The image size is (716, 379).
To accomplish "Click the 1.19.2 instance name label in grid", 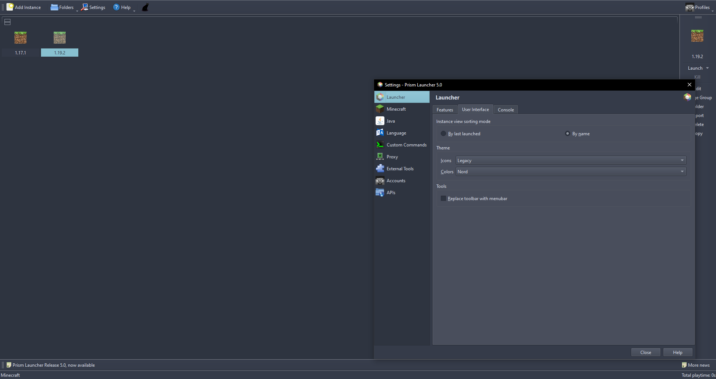I will click(x=60, y=53).
